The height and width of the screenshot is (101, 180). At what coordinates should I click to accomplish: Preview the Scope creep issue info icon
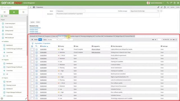(37, 59)
